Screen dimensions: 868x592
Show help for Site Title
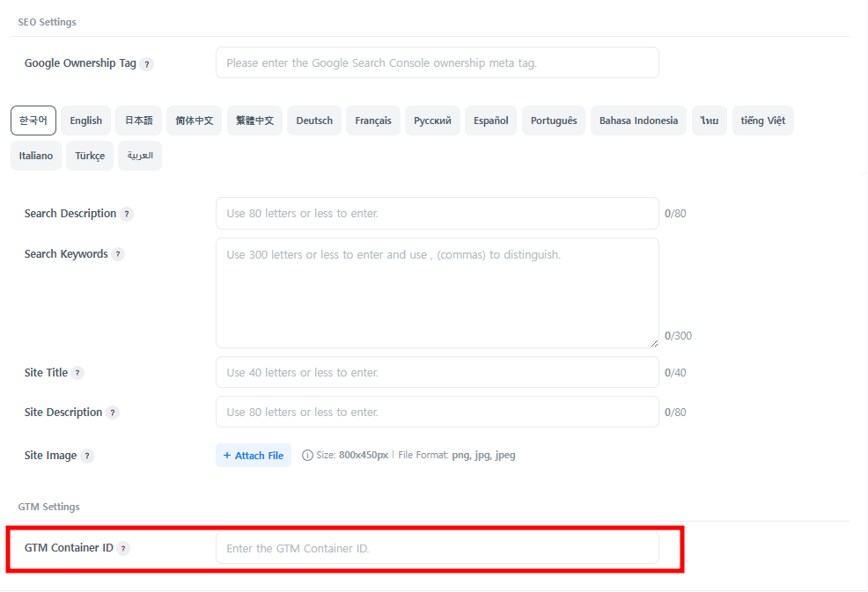point(77,373)
